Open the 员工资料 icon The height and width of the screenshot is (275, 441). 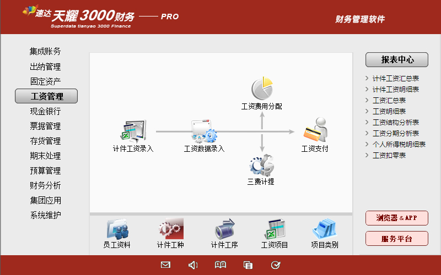click(x=117, y=229)
